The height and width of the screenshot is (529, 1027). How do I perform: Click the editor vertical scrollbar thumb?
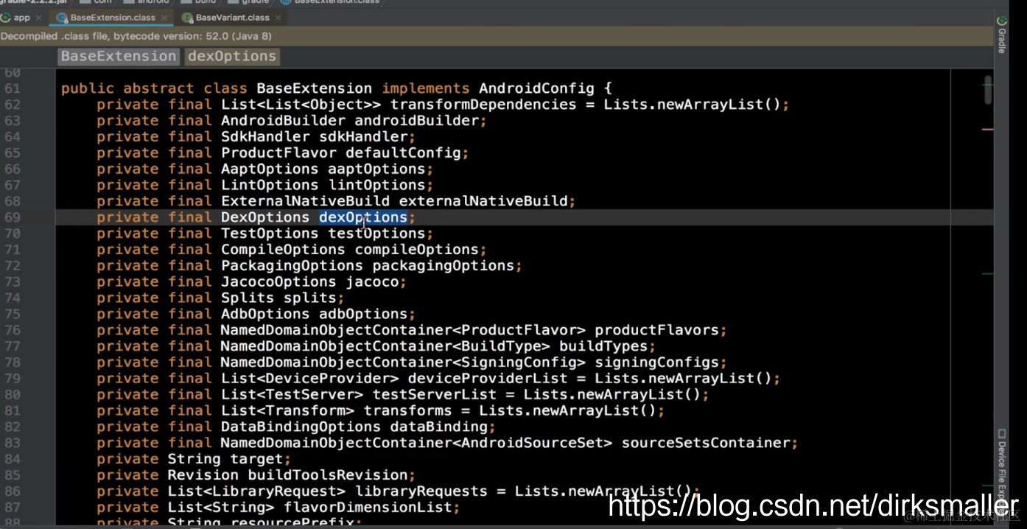988,90
